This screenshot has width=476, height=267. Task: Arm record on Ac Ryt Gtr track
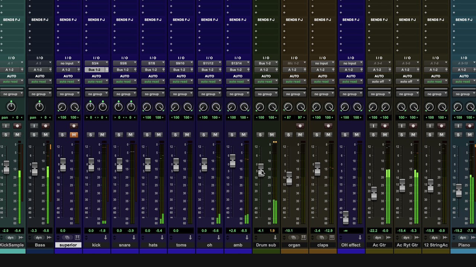(413, 126)
